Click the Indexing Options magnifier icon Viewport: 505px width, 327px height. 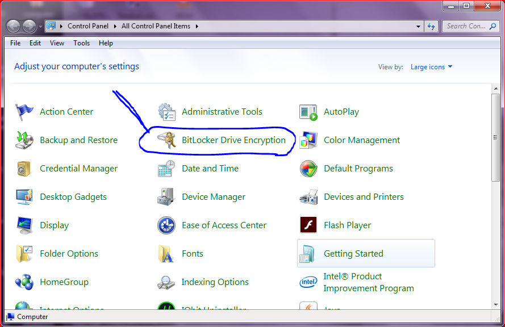point(166,282)
